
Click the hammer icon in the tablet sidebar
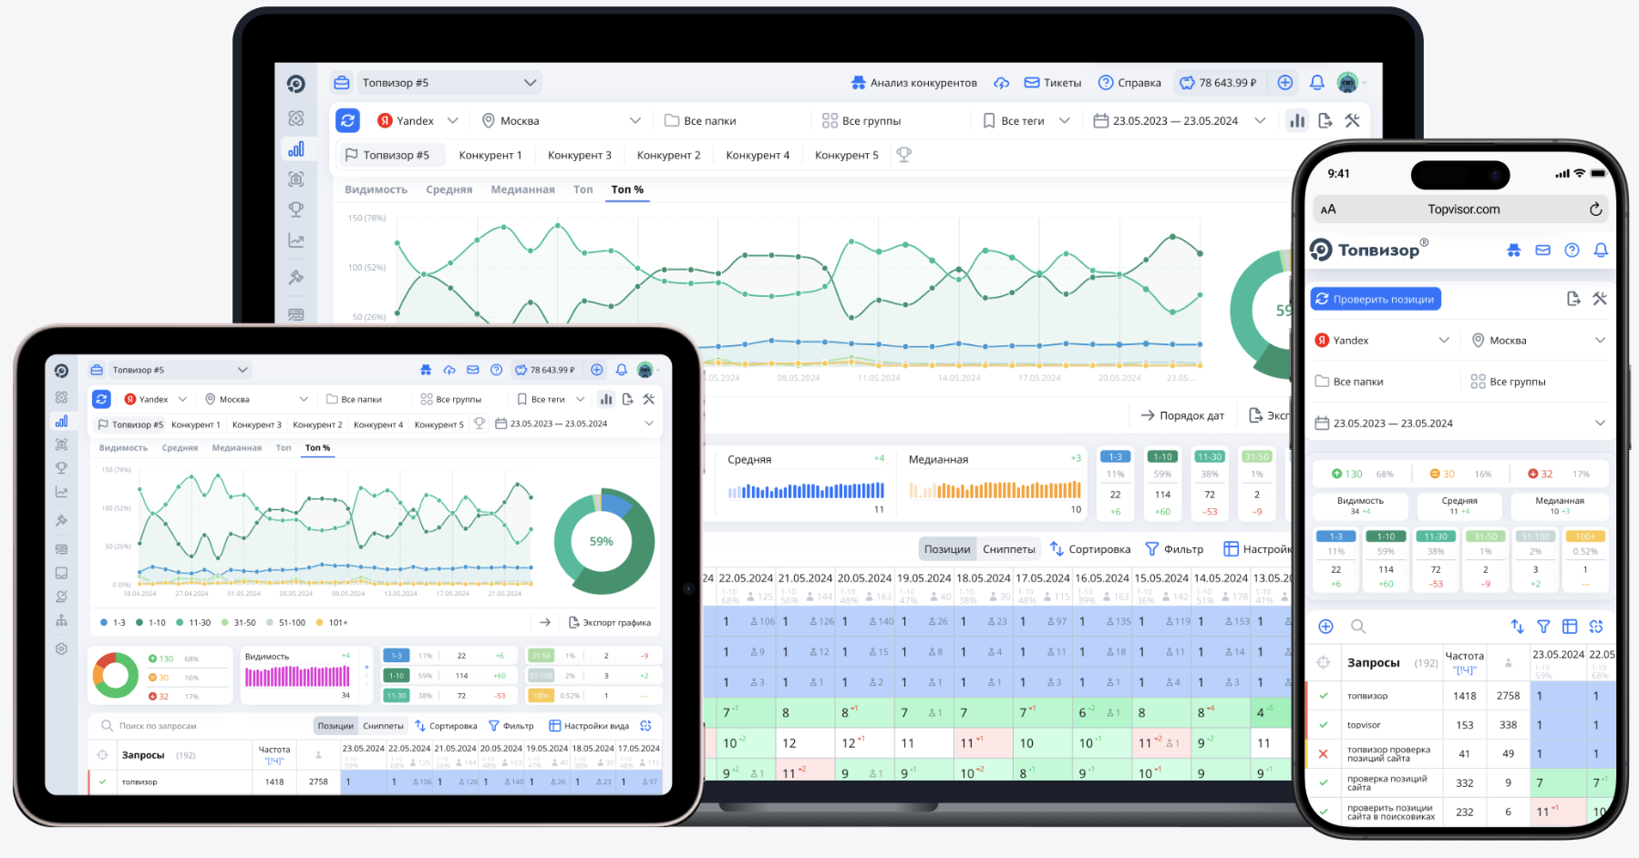click(61, 520)
